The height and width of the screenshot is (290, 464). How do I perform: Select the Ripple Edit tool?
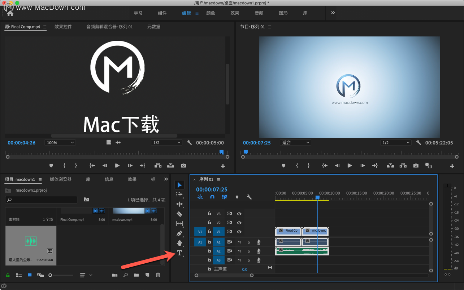point(179,204)
